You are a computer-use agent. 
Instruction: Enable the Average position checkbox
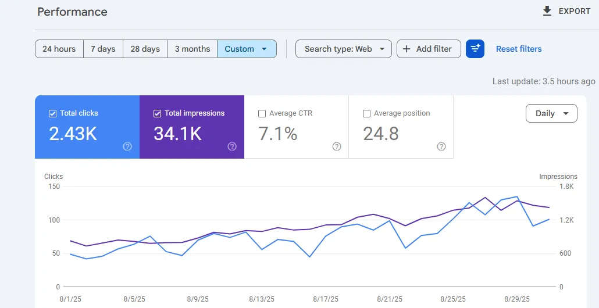[x=366, y=113]
